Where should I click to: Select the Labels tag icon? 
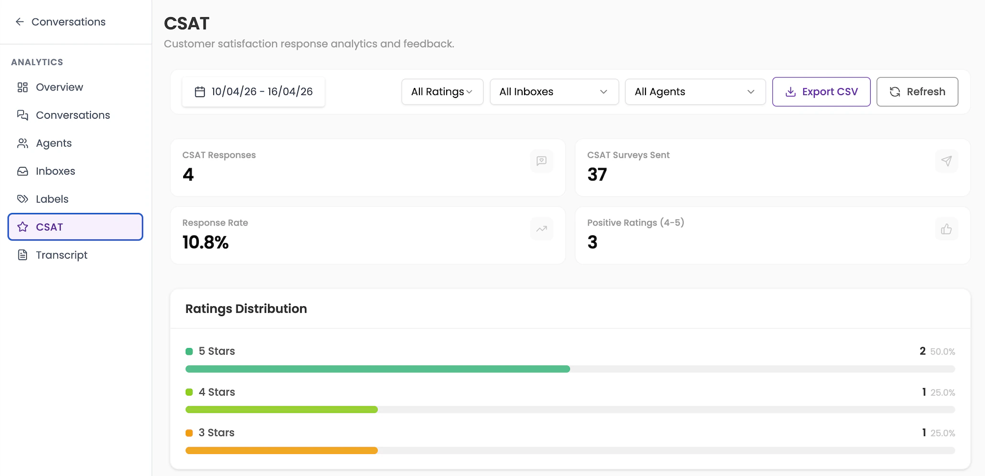[22, 199]
